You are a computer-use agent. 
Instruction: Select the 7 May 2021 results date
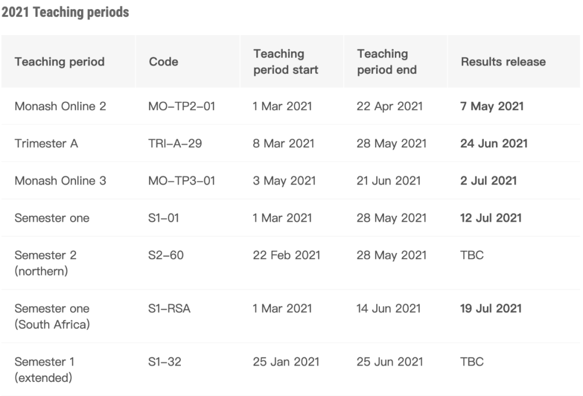point(492,106)
